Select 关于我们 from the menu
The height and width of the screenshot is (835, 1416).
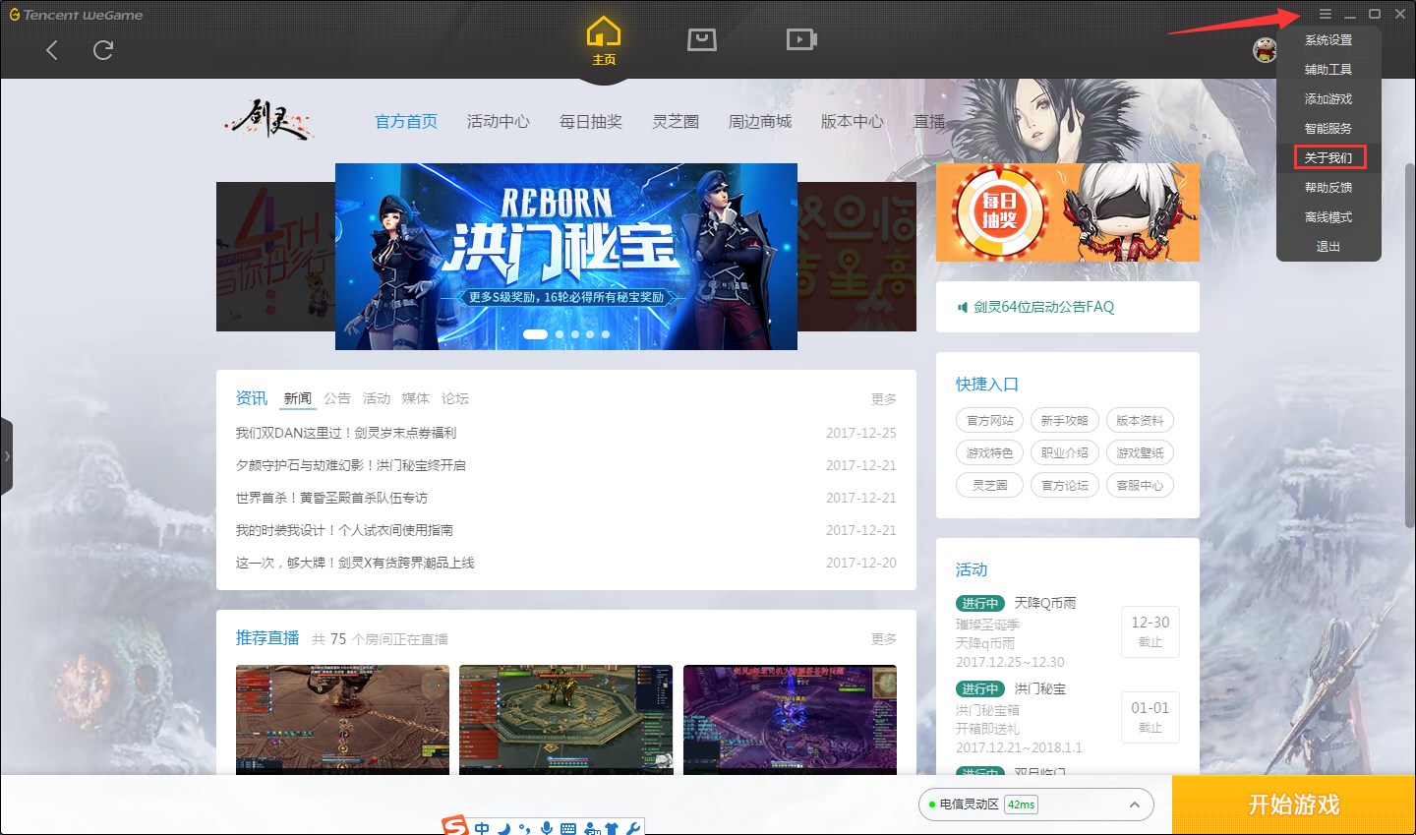pos(1328,157)
